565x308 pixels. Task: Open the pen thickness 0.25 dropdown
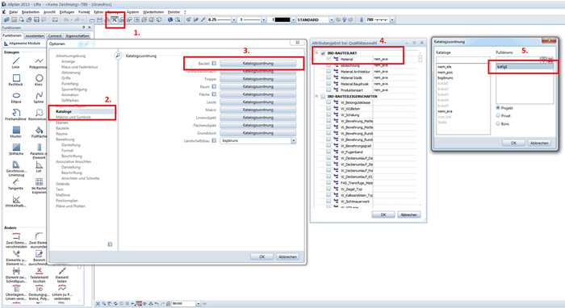[x=234, y=20]
